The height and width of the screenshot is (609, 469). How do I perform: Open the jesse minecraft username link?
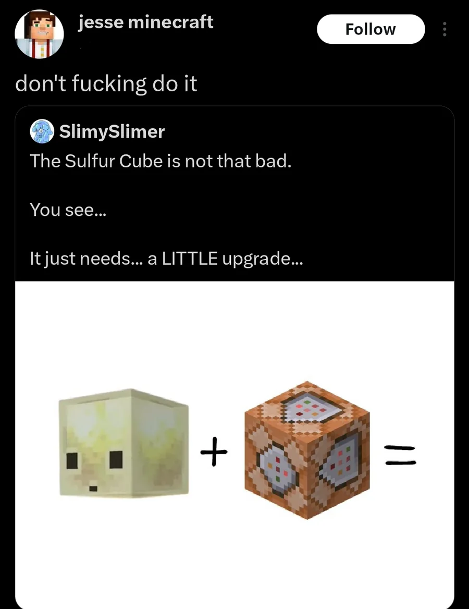[145, 22]
